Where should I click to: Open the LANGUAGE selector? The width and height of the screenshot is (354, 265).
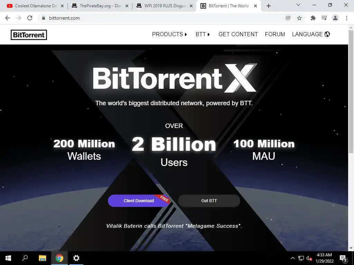pos(311,34)
